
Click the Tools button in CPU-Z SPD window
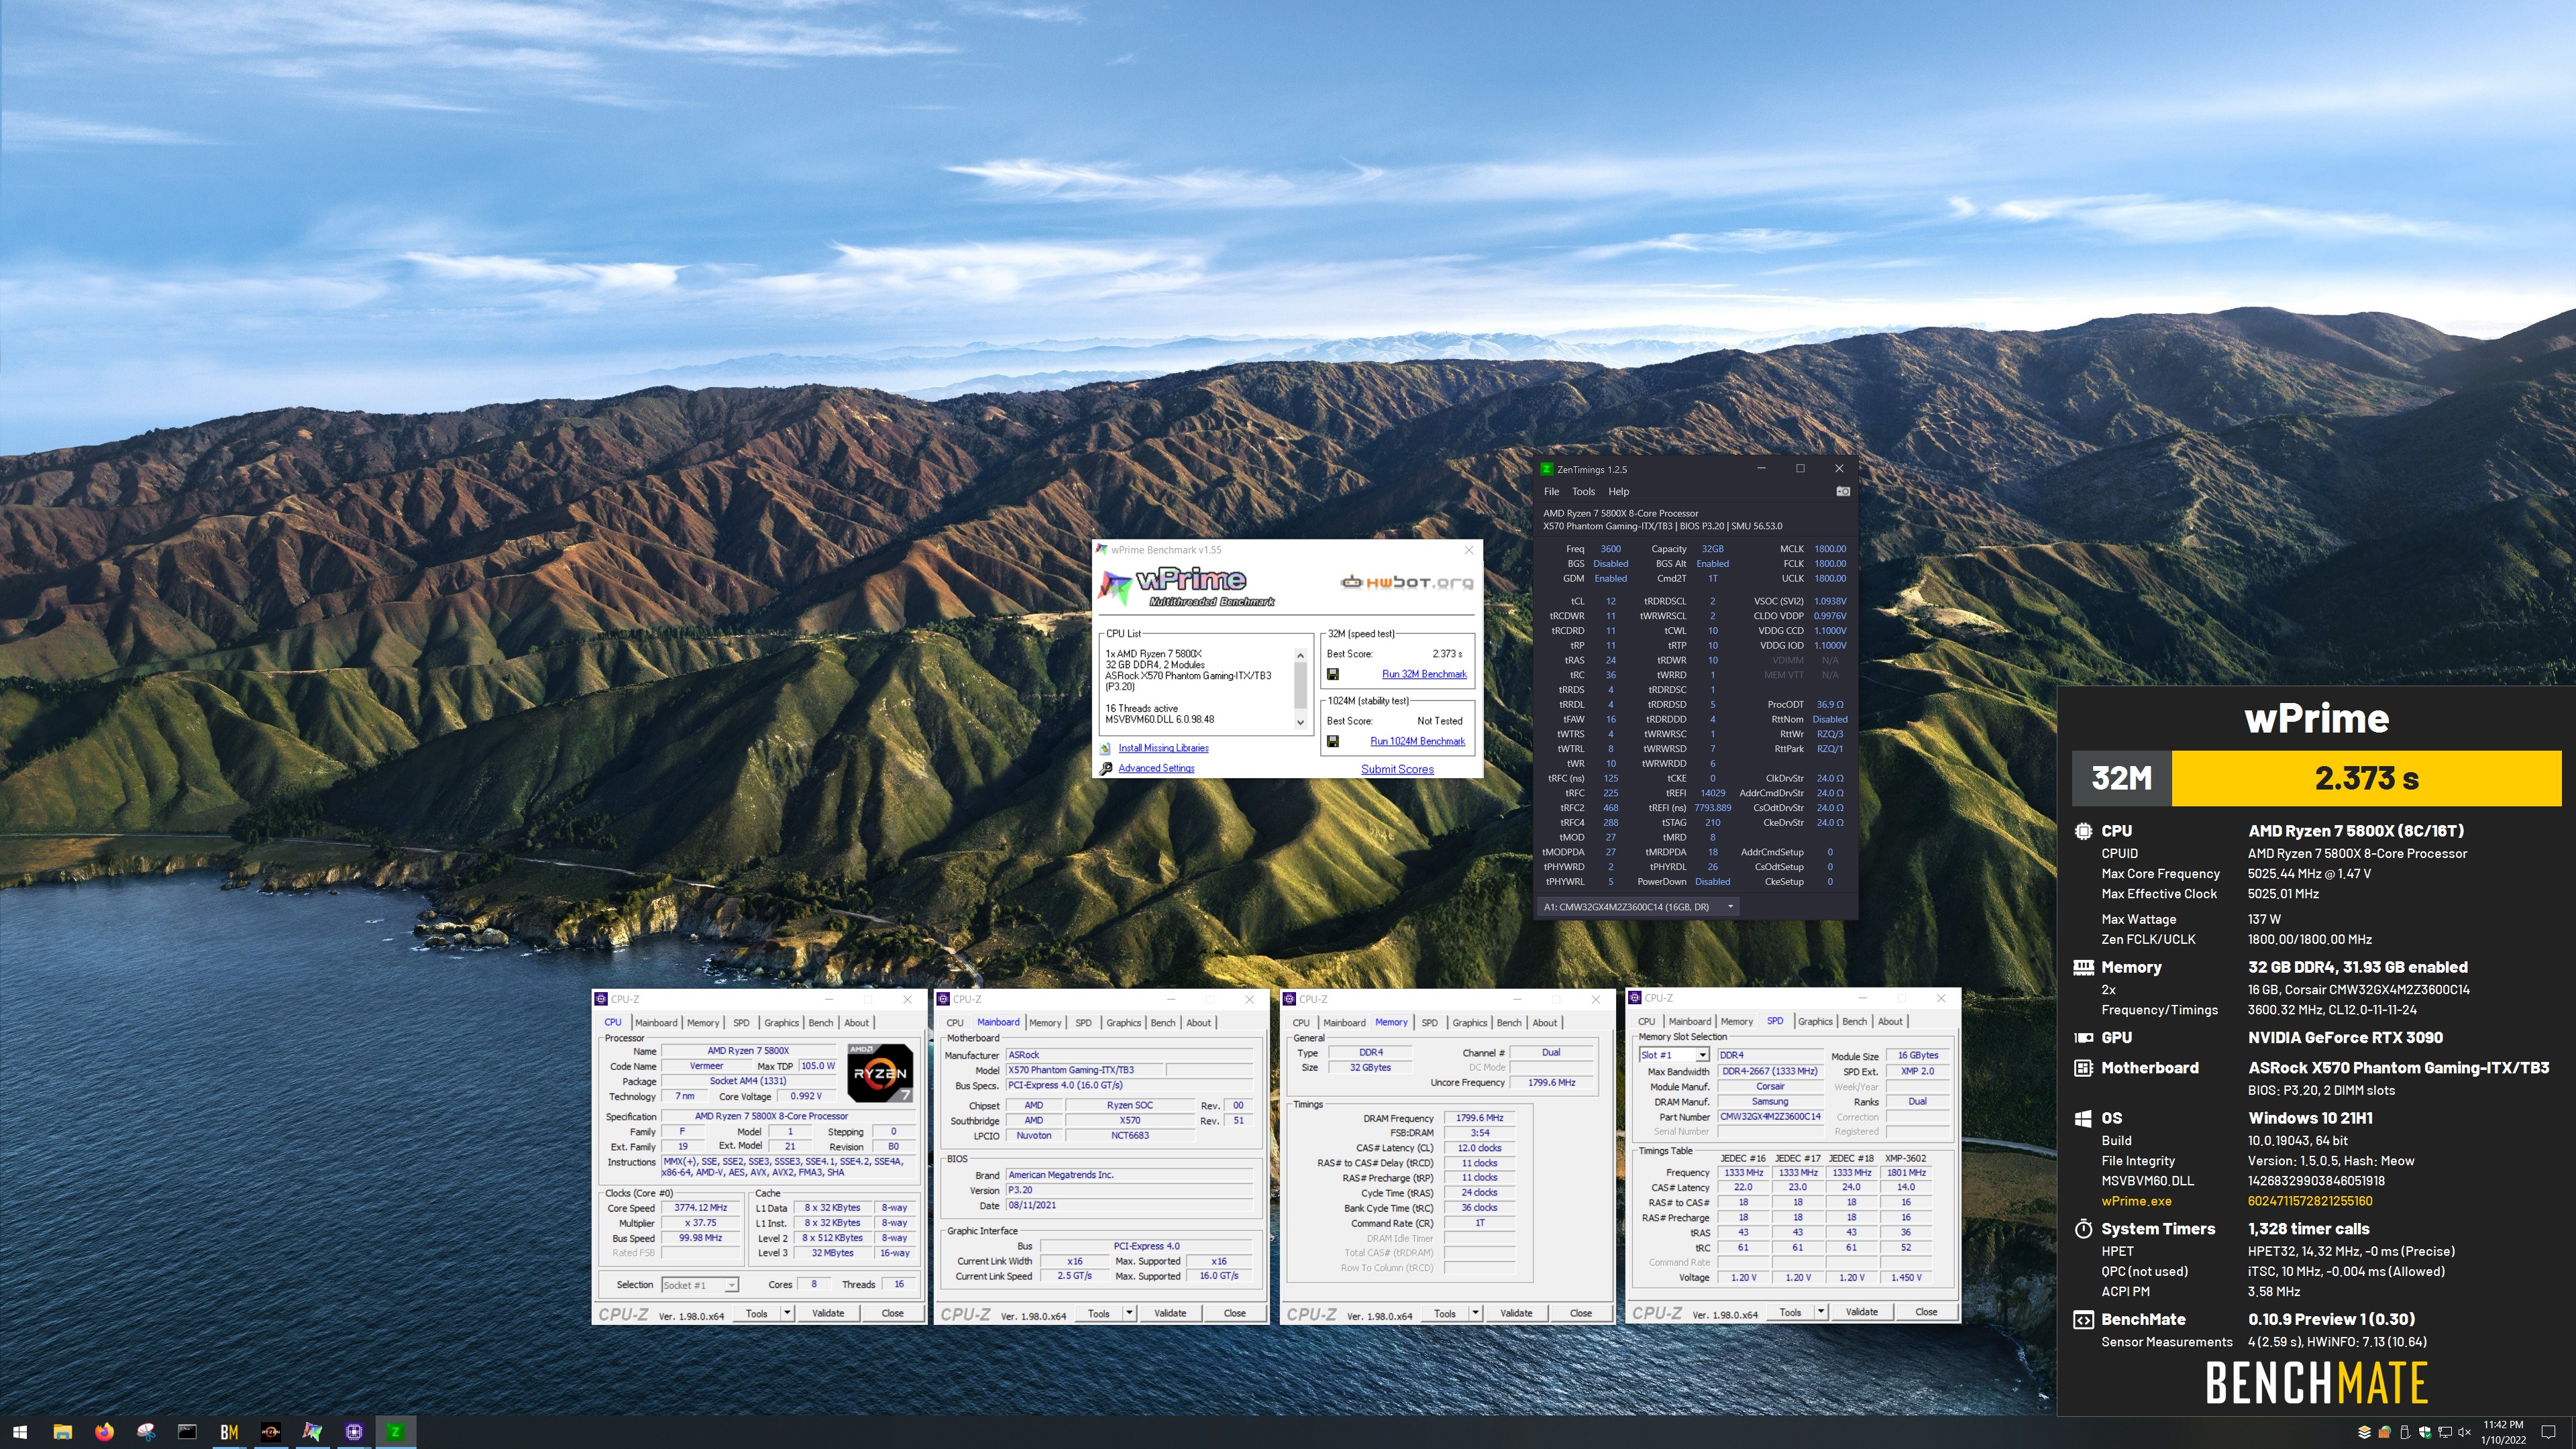click(x=1790, y=1312)
